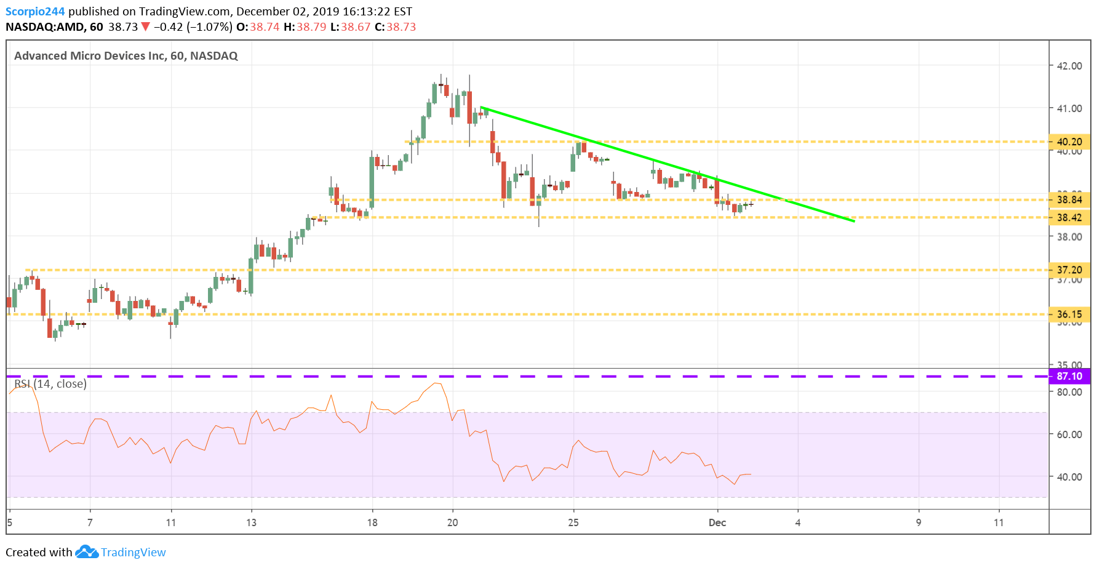Image resolution: width=1097 pixels, height=568 pixels.
Task: Click the L:38.67 low value
Action: (x=351, y=27)
